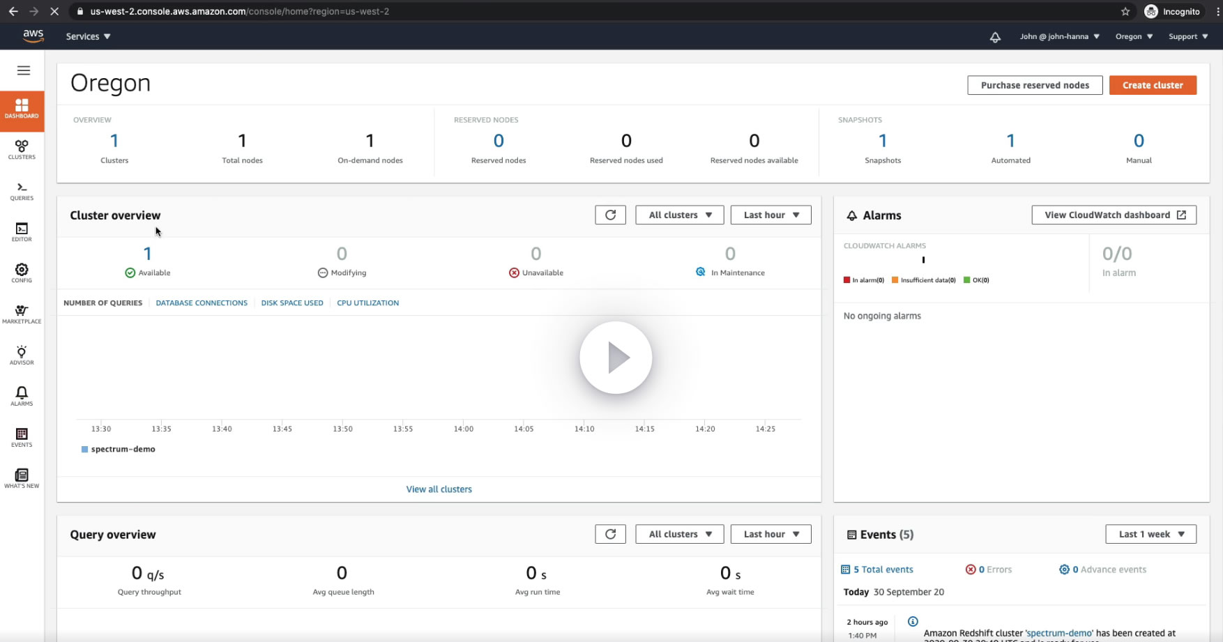
Task: Open the Oregon region selector
Action: (1134, 36)
